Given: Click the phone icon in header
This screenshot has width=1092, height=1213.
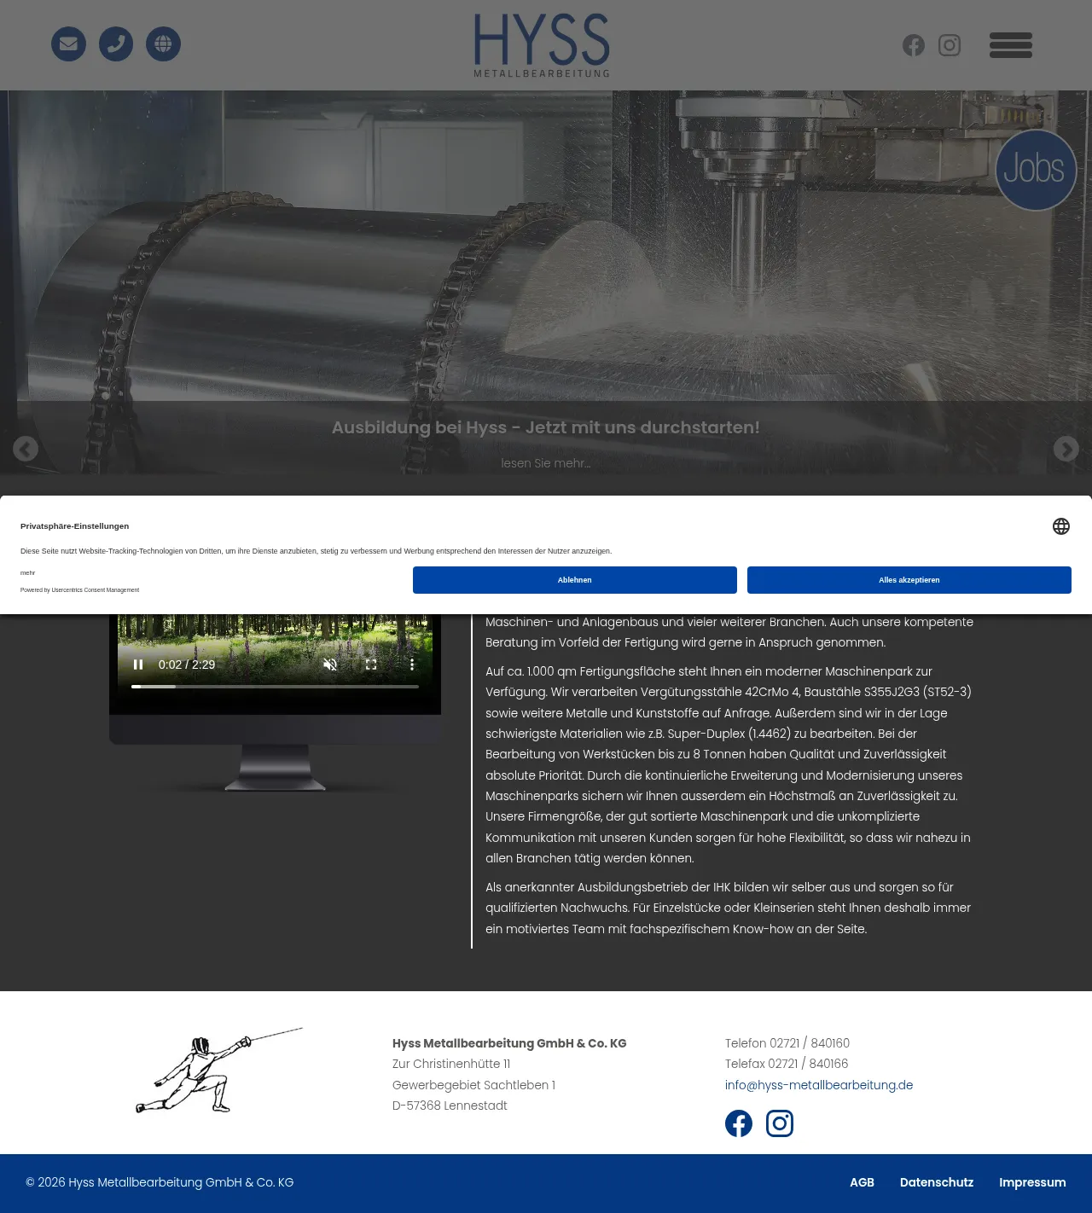Looking at the screenshot, I should (116, 44).
